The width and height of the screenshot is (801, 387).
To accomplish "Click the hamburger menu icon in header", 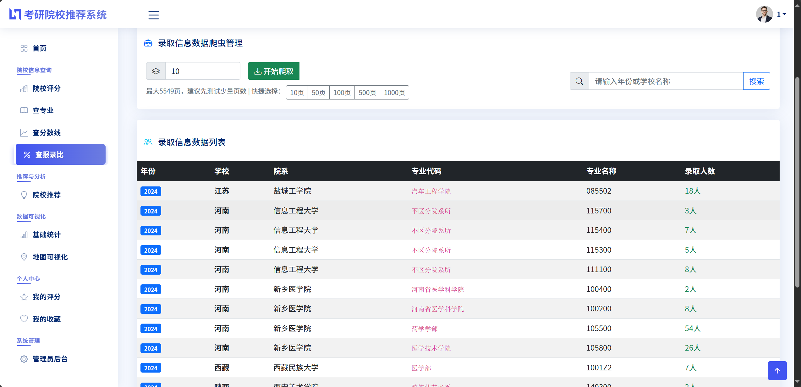I will [x=153, y=15].
